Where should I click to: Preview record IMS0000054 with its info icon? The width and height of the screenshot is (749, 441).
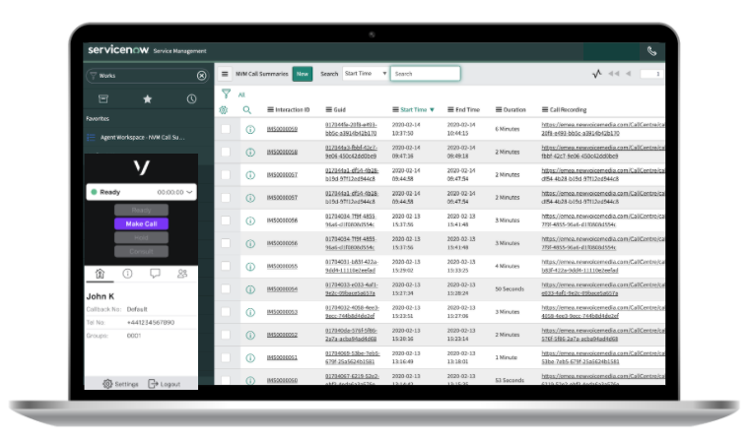coord(250,289)
